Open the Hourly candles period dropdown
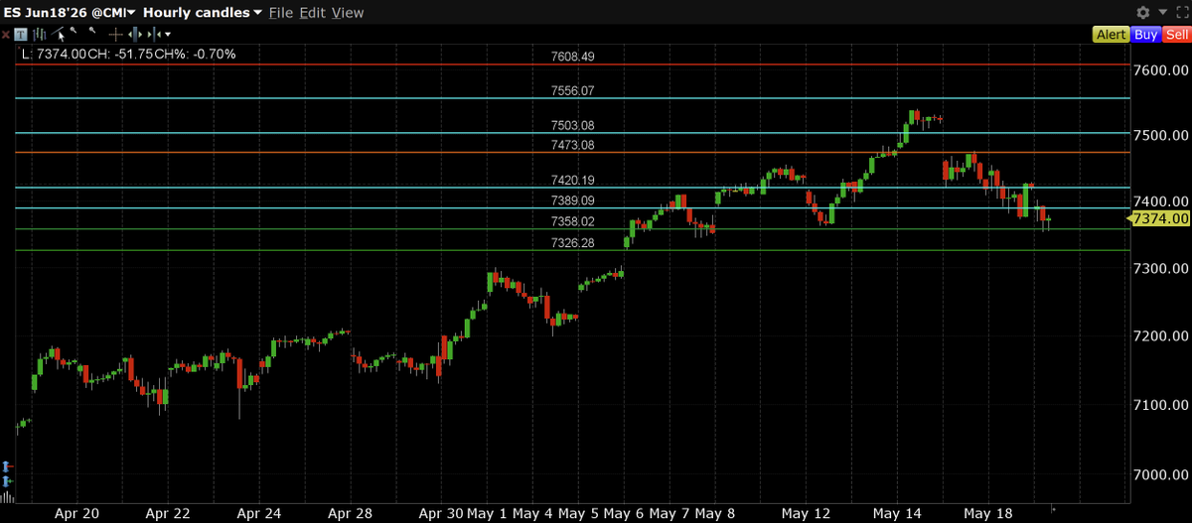This screenshot has height=523, width=1192. [202, 13]
